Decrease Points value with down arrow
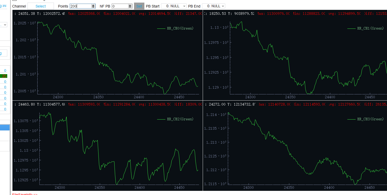Screen dimensions: 387x195 coord(93,7)
